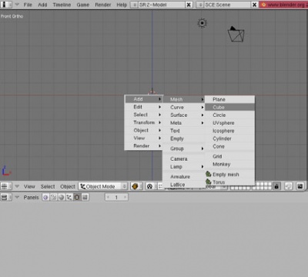Viewport: 308px width, 277px height.
Task: Delete the SCE:Scene with X button
Action: click(254, 5)
